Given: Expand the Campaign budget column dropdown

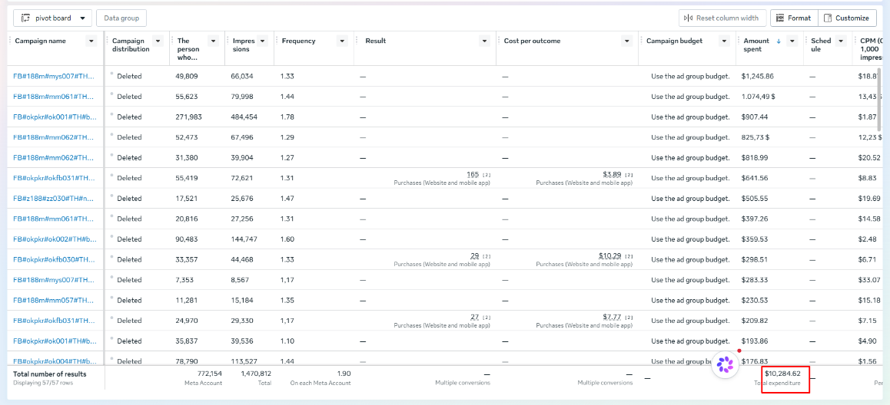Looking at the screenshot, I should coord(724,41).
